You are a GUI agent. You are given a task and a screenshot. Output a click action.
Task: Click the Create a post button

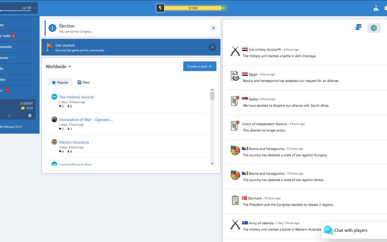[x=199, y=66]
